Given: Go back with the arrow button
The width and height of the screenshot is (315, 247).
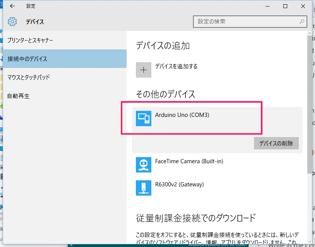Looking at the screenshot, I should (x=12, y=6).
